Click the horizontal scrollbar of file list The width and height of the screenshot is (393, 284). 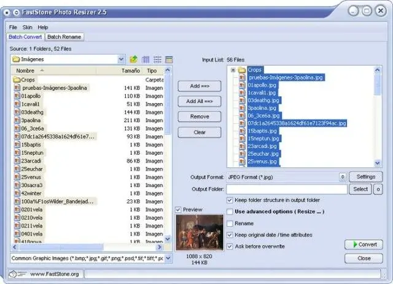(88, 247)
